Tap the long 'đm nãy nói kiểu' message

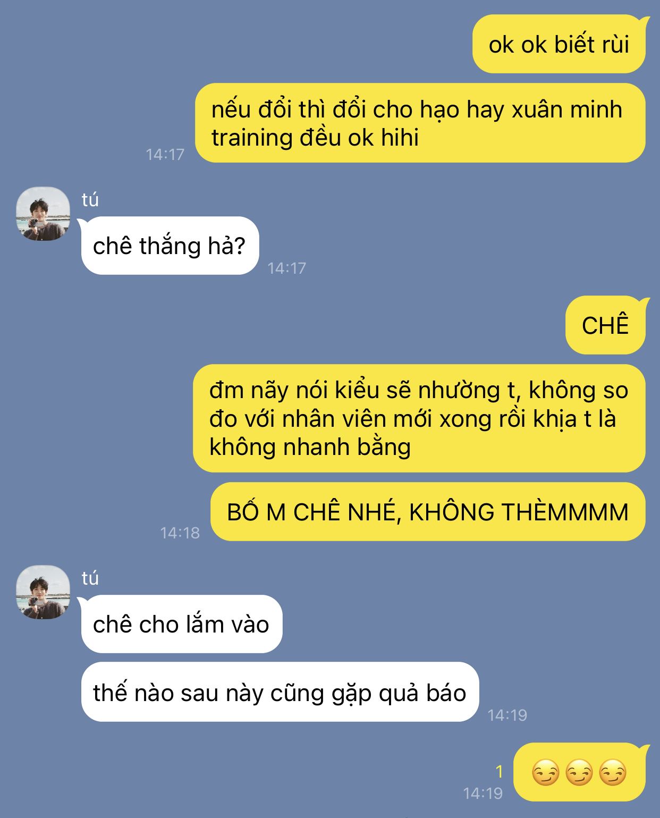point(419,418)
